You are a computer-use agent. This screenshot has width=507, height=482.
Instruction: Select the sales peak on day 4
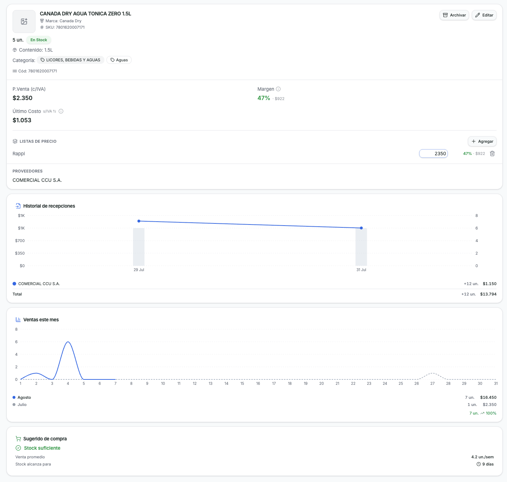coord(68,342)
